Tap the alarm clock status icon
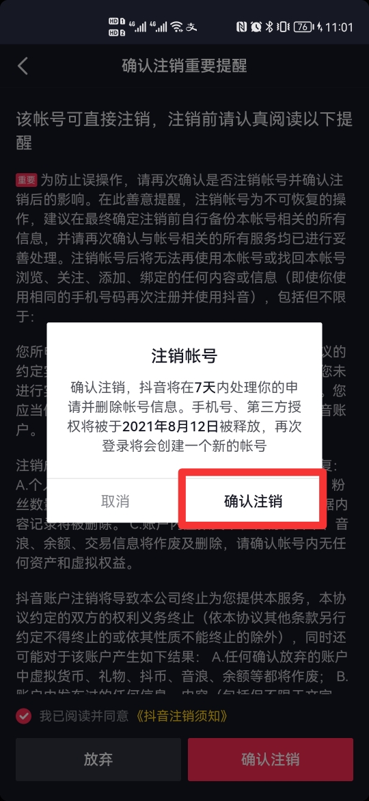 coord(256,27)
